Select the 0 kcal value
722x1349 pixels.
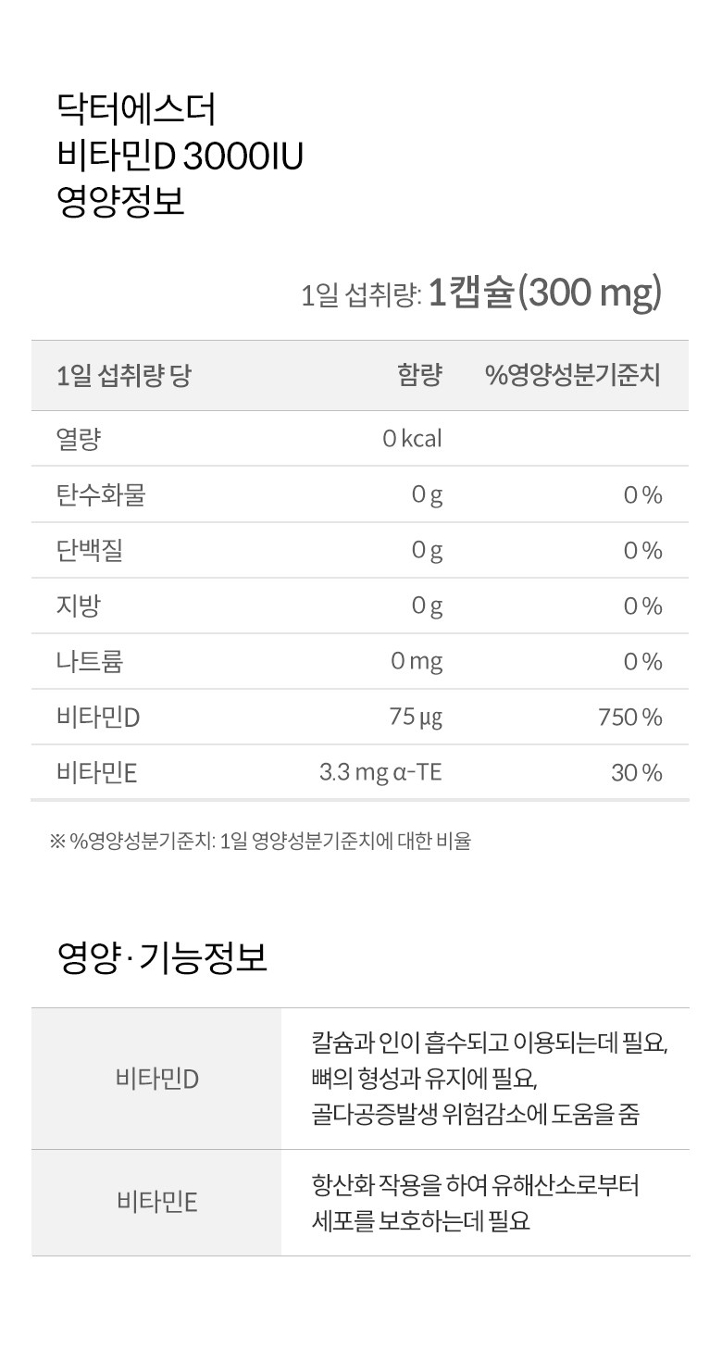[x=412, y=439]
